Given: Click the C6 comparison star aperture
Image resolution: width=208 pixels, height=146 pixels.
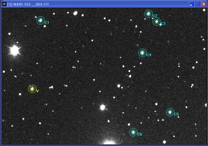Looking at the screenshot, I should pos(133,132).
